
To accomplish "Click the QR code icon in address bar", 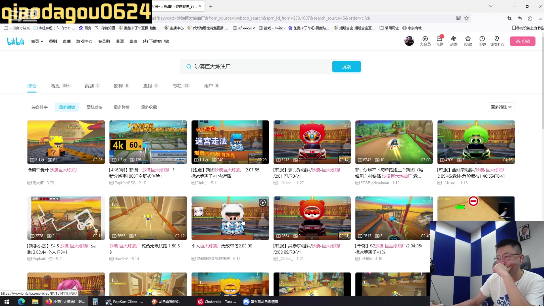I will (x=458, y=18).
